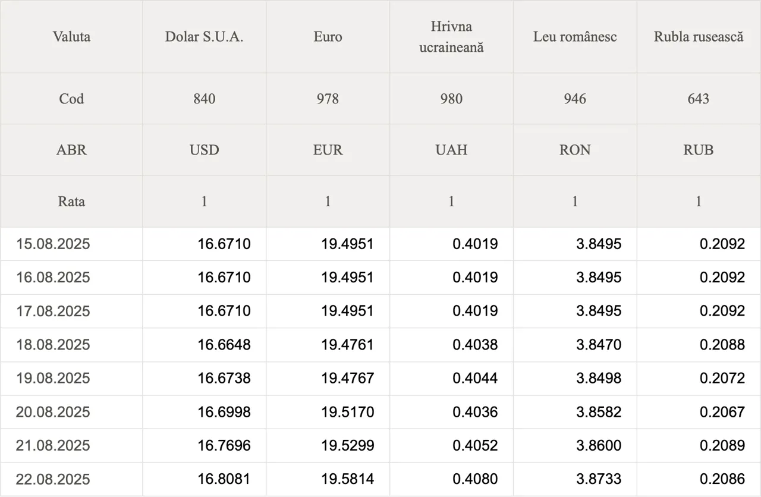Click the Hrivna ucraineană header cell

(x=452, y=37)
